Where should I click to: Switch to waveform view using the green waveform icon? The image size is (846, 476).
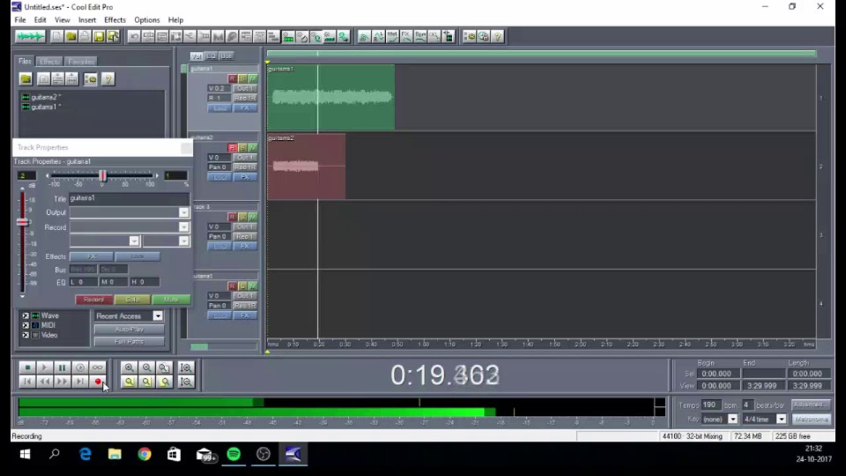tap(30, 36)
